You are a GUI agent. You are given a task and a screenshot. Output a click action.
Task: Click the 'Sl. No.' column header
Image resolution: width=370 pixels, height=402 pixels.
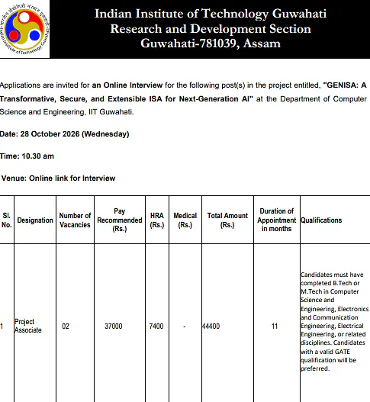7,220
